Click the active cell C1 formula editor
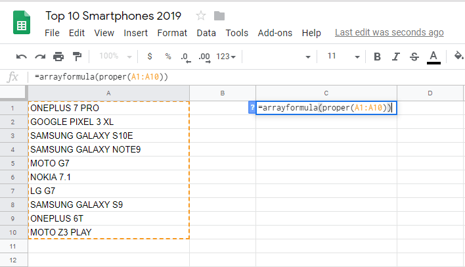 (x=326, y=107)
